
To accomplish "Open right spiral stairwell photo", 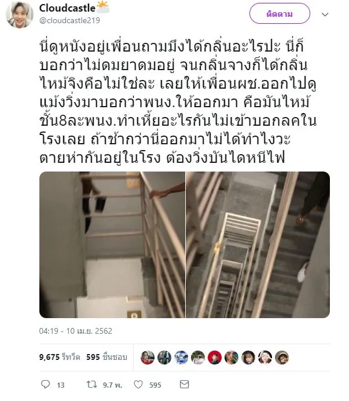I will (258, 245).
